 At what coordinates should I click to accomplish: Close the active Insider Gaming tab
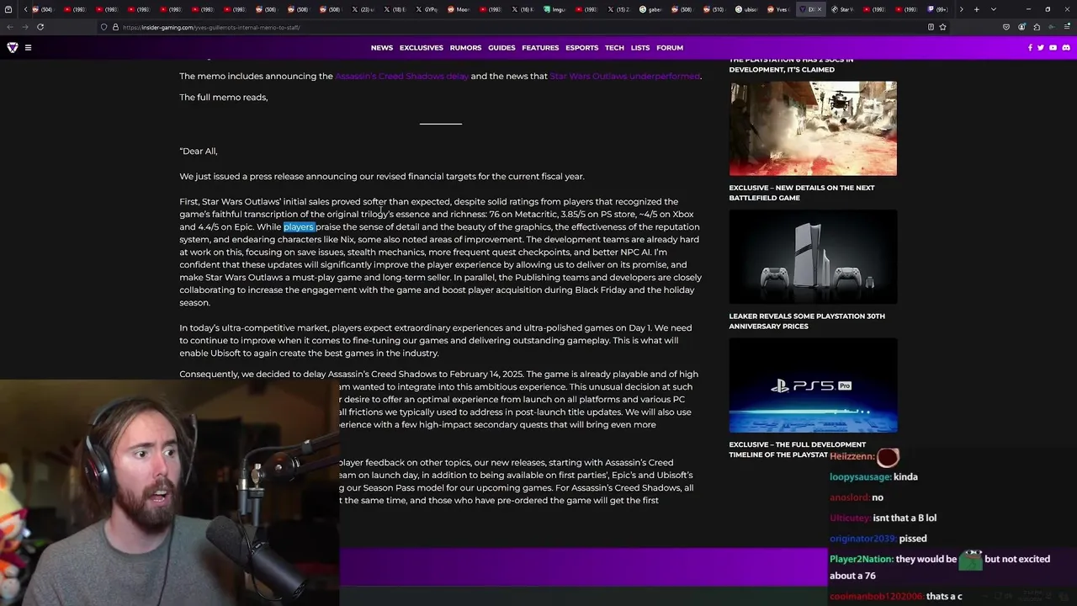820,9
